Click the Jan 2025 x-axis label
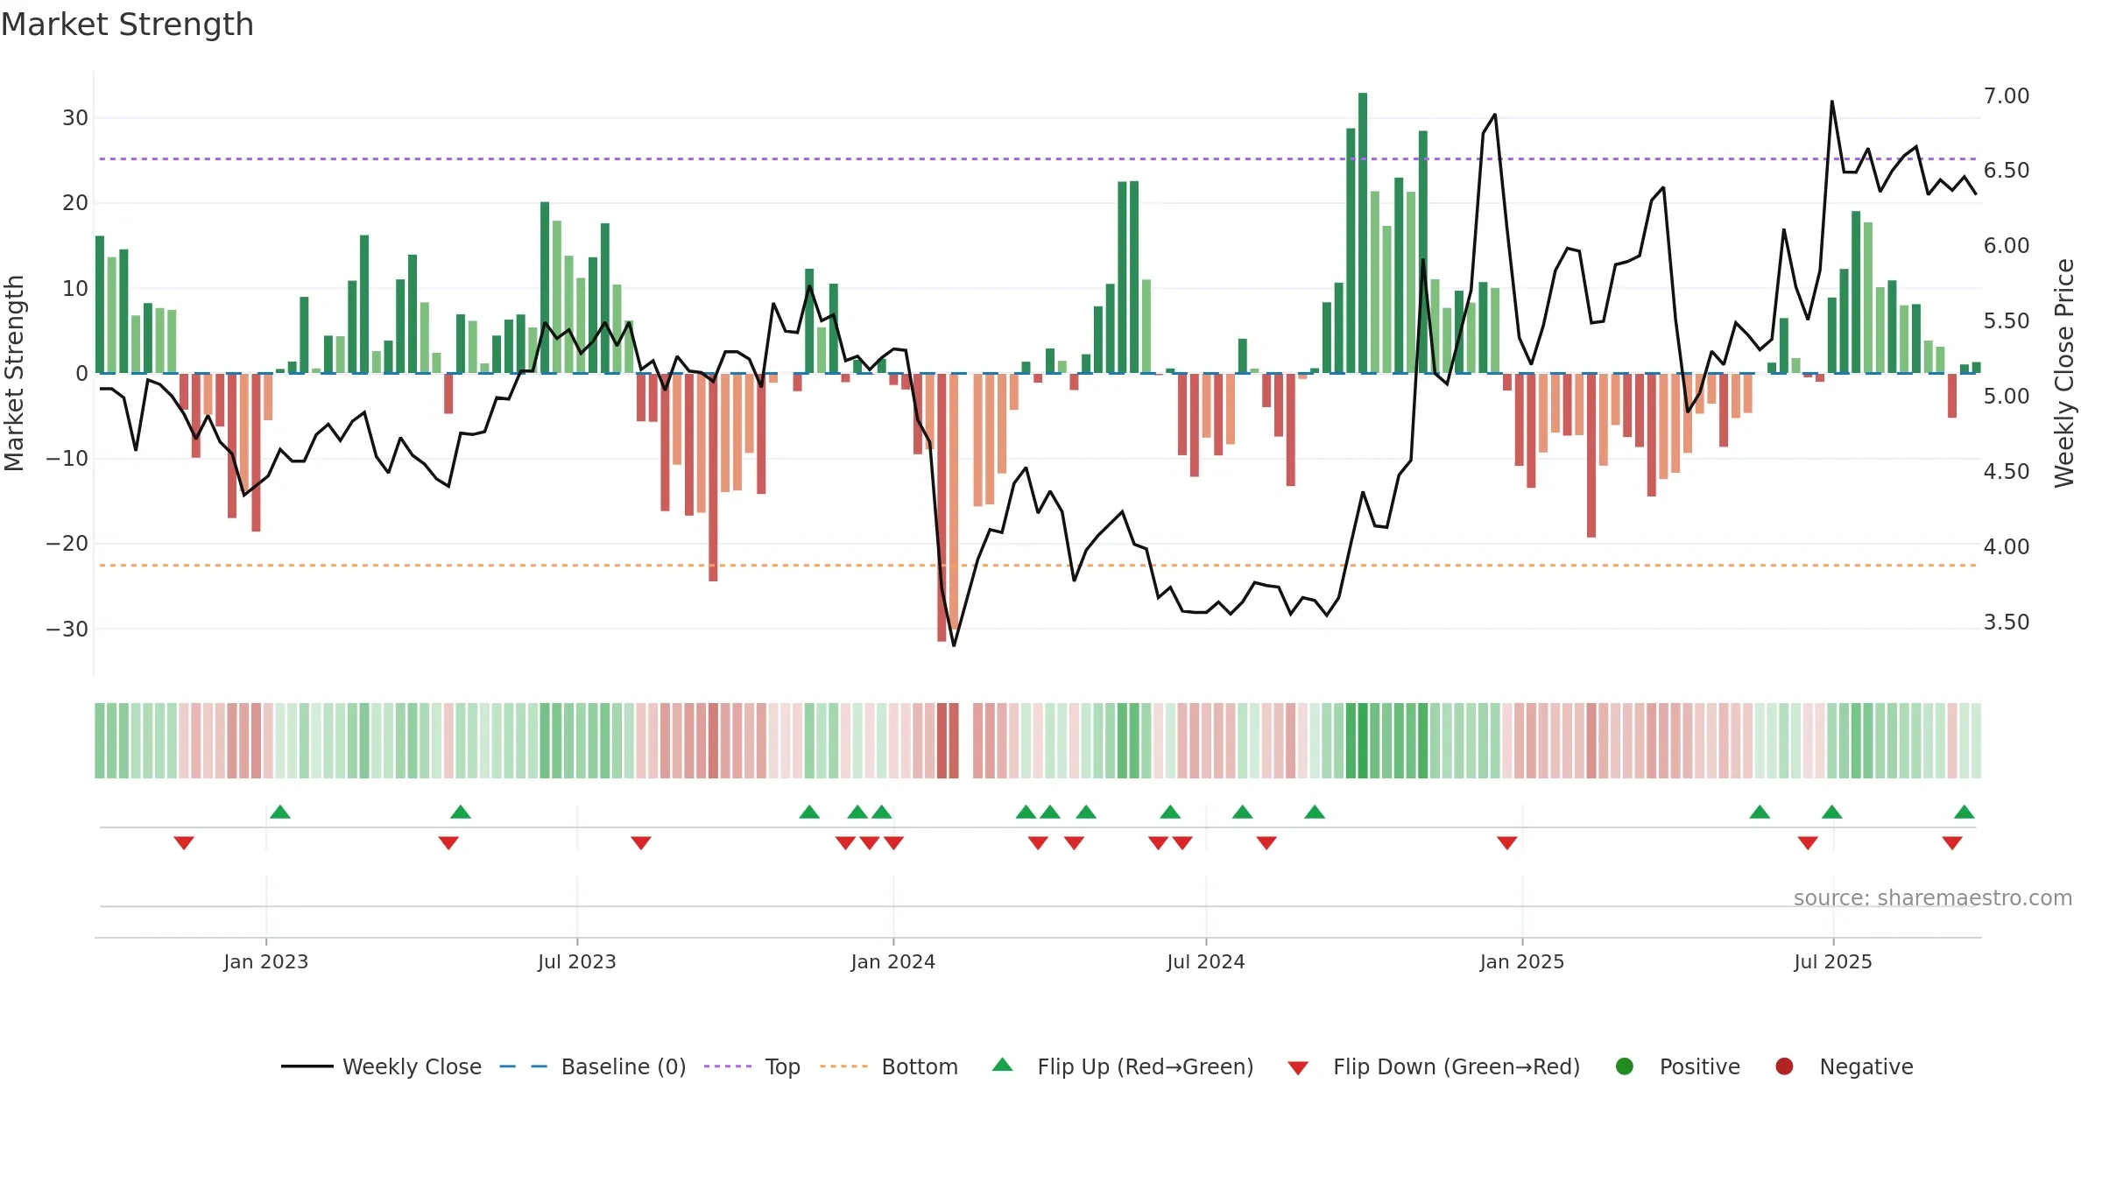 pyautogui.click(x=1522, y=961)
